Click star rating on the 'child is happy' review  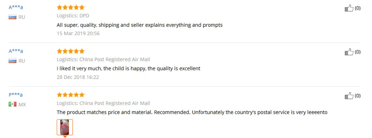pos(71,51)
